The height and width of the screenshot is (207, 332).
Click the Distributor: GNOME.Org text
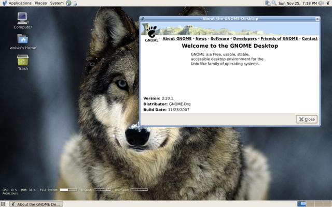click(x=167, y=104)
